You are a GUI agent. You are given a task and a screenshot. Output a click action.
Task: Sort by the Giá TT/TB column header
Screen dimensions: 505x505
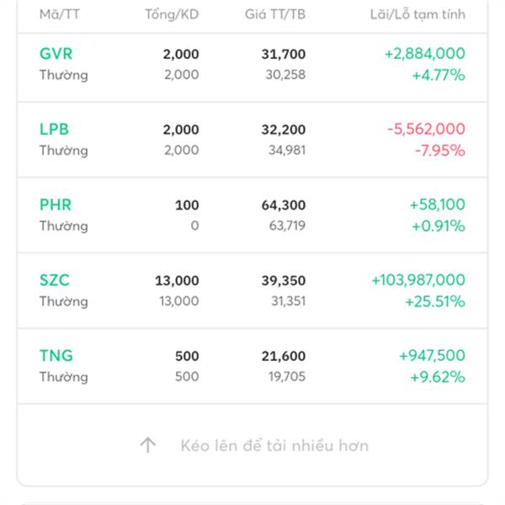pos(275,14)
